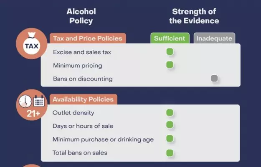Click the TAX money bag icon
This screenshot has height=167, width=261.
[32, 44]
